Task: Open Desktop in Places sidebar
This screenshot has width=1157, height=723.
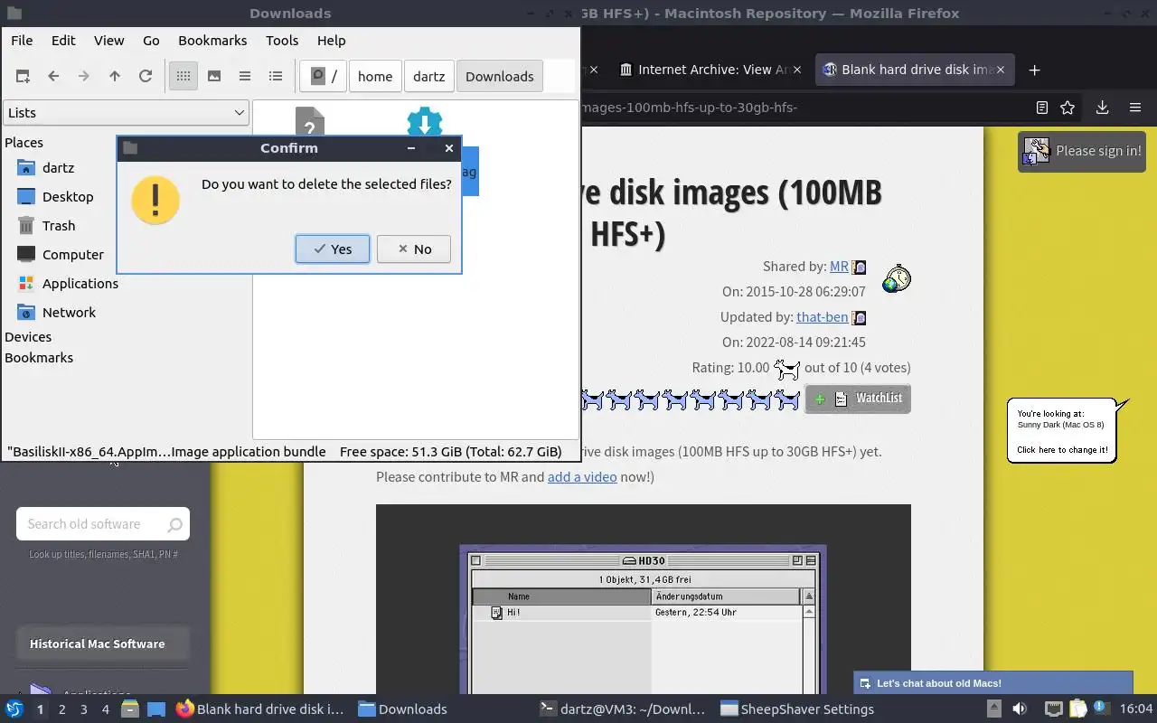Action: pos(68,197)
